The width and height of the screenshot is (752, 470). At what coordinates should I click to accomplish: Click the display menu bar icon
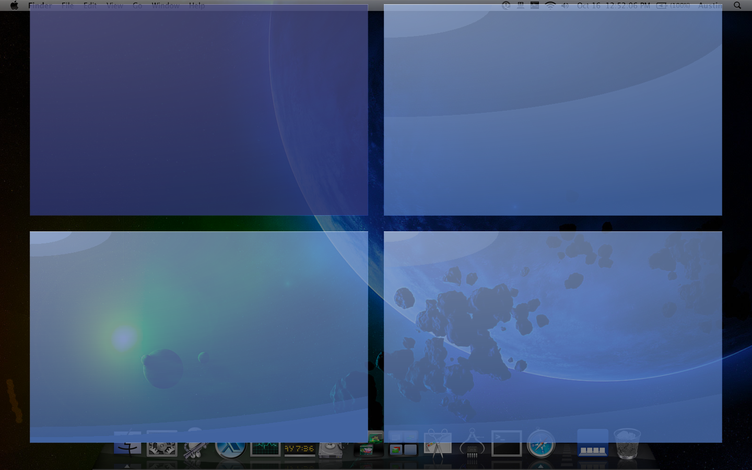[x=521, y=5]
